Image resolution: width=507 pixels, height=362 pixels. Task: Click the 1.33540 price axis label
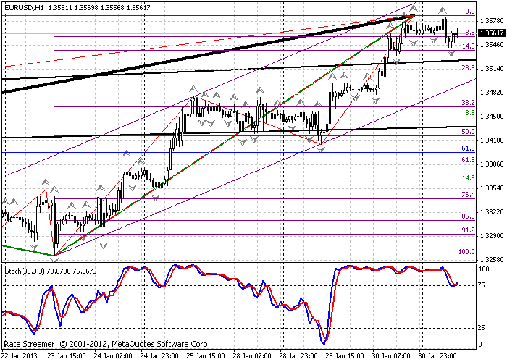(492, 188)
